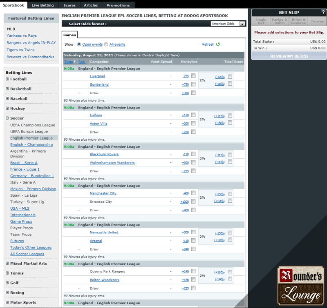Open the English - Championship league link

31,145
